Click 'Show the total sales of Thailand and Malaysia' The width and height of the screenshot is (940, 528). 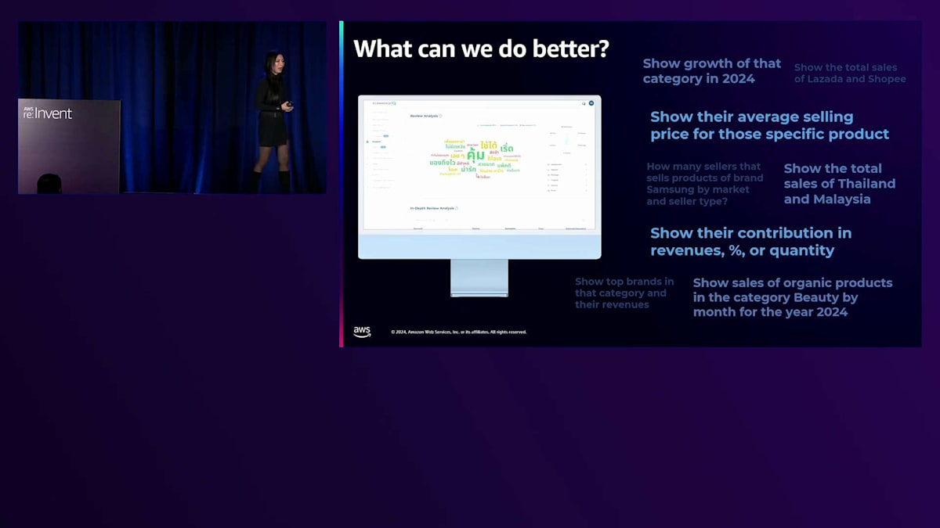839,184
